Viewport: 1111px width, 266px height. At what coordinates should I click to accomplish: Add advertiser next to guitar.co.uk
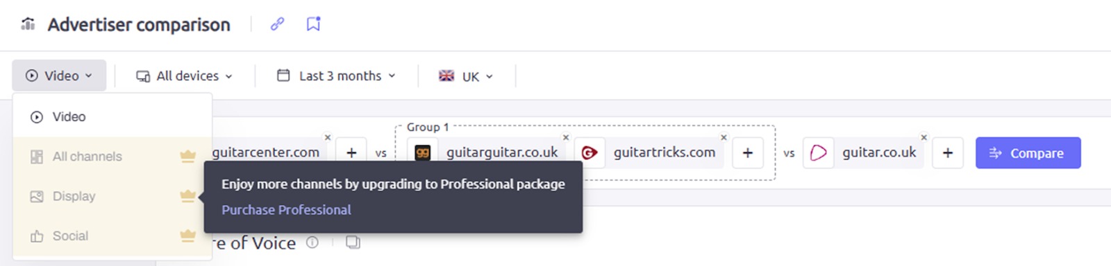point(948,153)
